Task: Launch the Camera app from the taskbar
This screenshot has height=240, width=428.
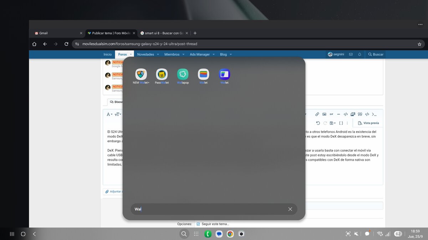Action: pyautogui.click(x=241, y=234)
